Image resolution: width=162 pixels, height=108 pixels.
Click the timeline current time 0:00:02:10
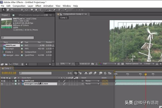click(9, 73)
